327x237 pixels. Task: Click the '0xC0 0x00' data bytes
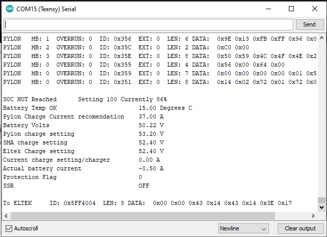pyautogui.click(x=233, y=47)
